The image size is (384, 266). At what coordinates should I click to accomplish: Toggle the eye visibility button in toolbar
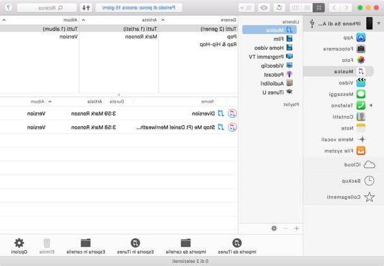(264, 8)
